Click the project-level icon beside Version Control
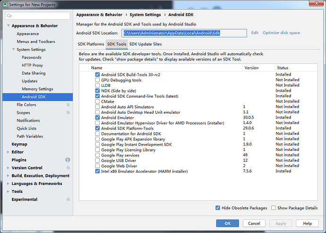 [68, 168]
